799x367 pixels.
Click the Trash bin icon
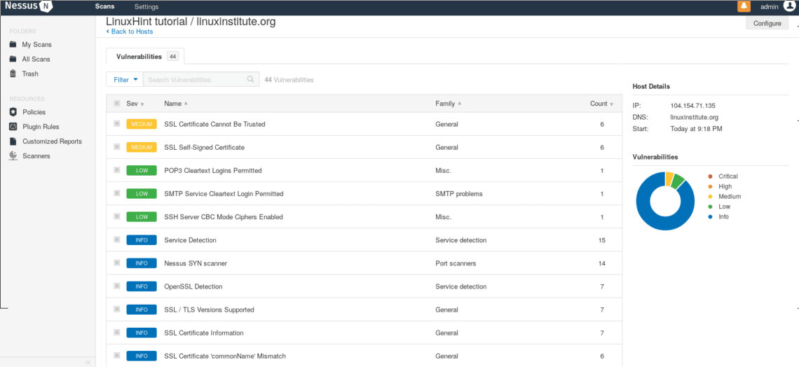click(13, 74)
